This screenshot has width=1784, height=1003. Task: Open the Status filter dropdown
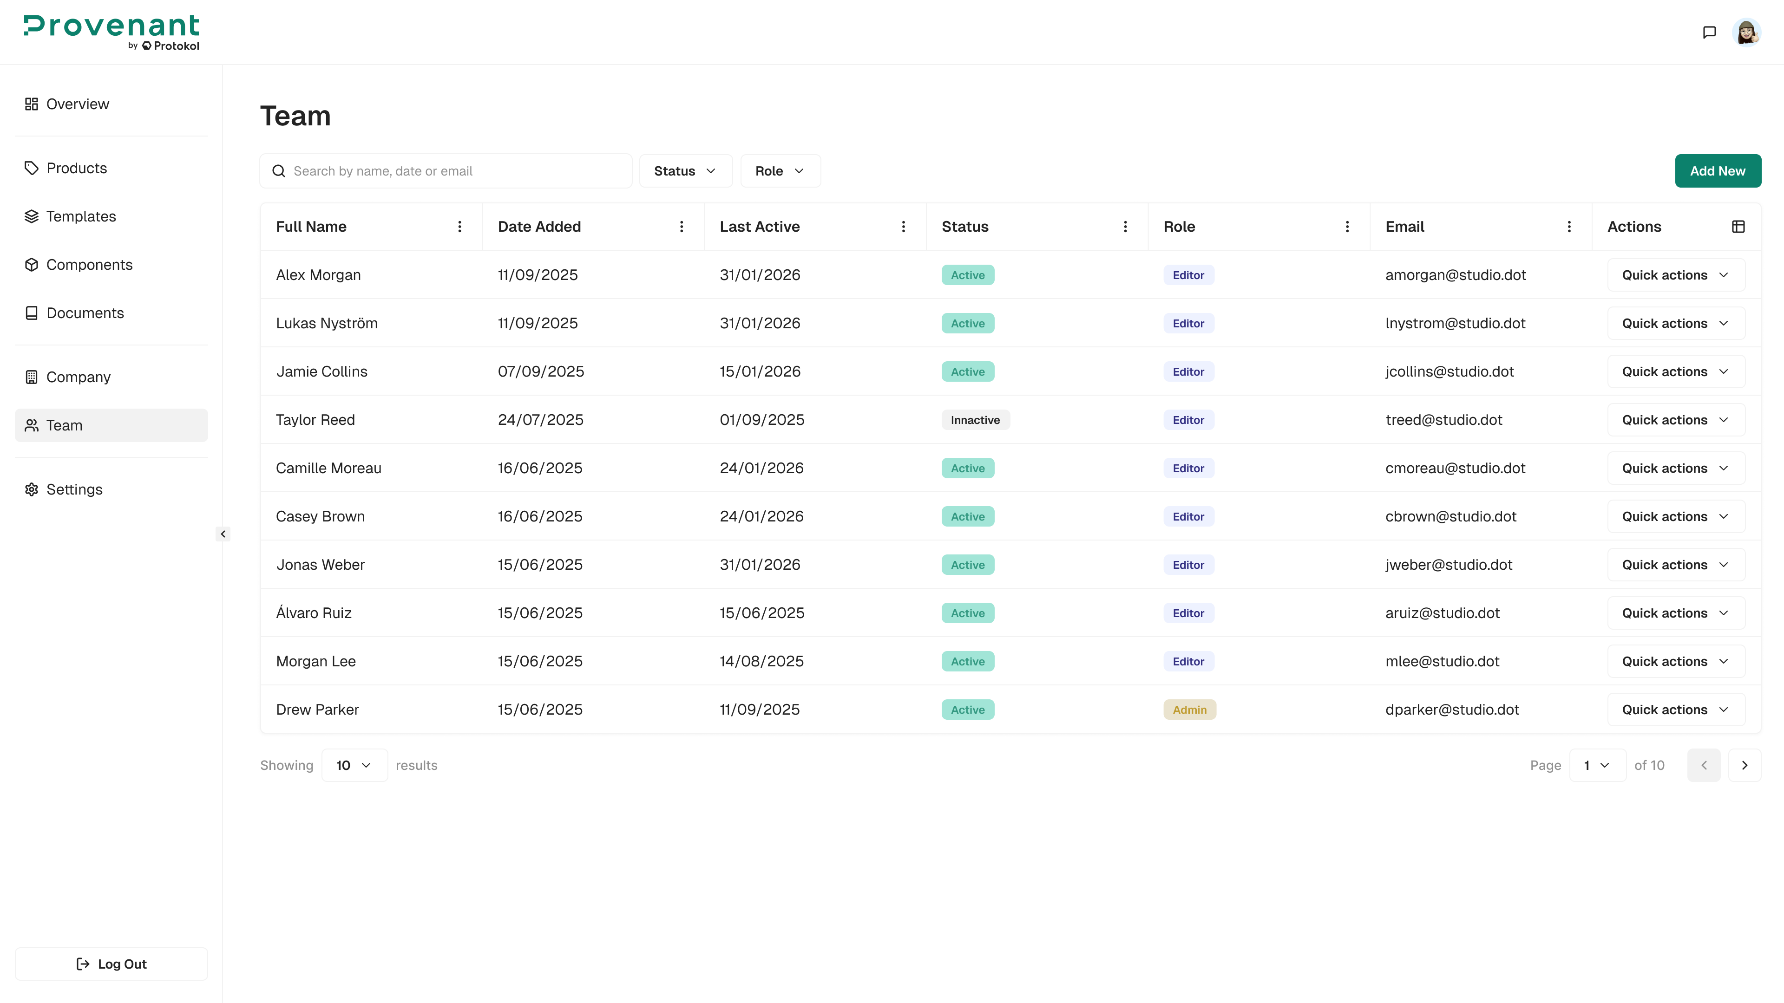685,170
